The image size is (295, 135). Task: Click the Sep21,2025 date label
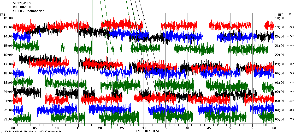(22, 3)
